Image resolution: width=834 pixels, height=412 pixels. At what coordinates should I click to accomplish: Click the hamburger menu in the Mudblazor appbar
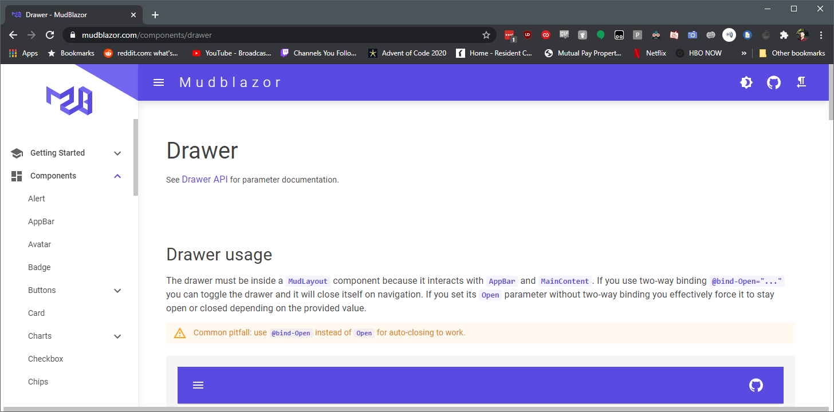coord(158,82)
